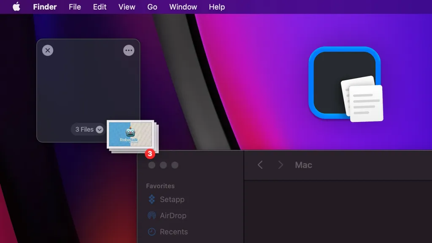Open the Help menu
The image size is (432, 243).
point(216,7)
